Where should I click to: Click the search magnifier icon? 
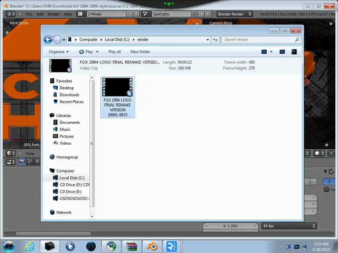297,40
